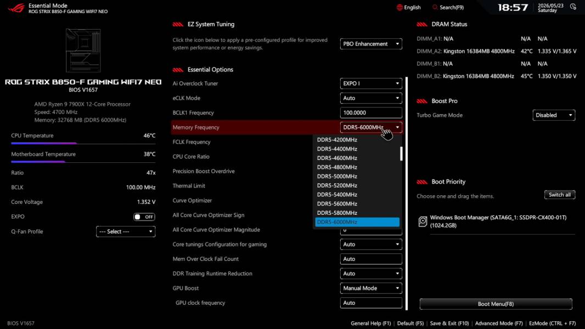Click the Motherboard Temperature progress bar

(83, 162)
